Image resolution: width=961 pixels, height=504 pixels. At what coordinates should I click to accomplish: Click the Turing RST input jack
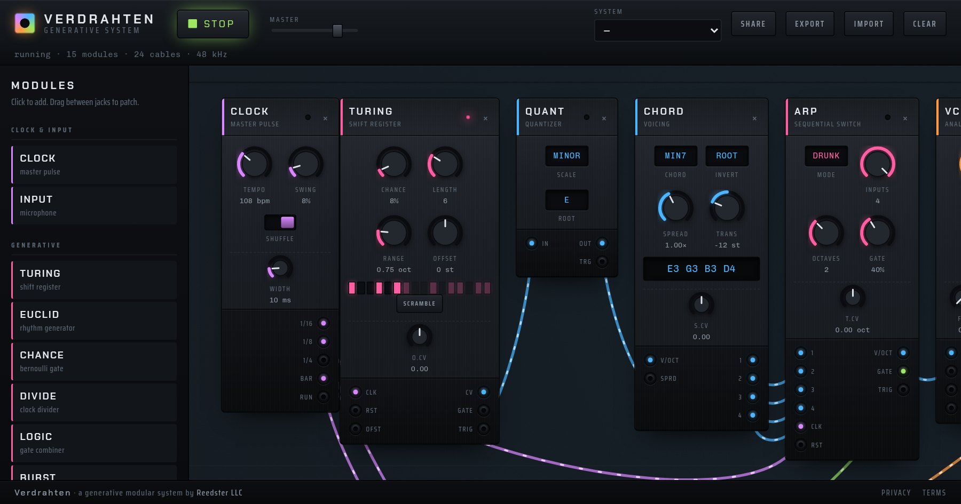356,410
